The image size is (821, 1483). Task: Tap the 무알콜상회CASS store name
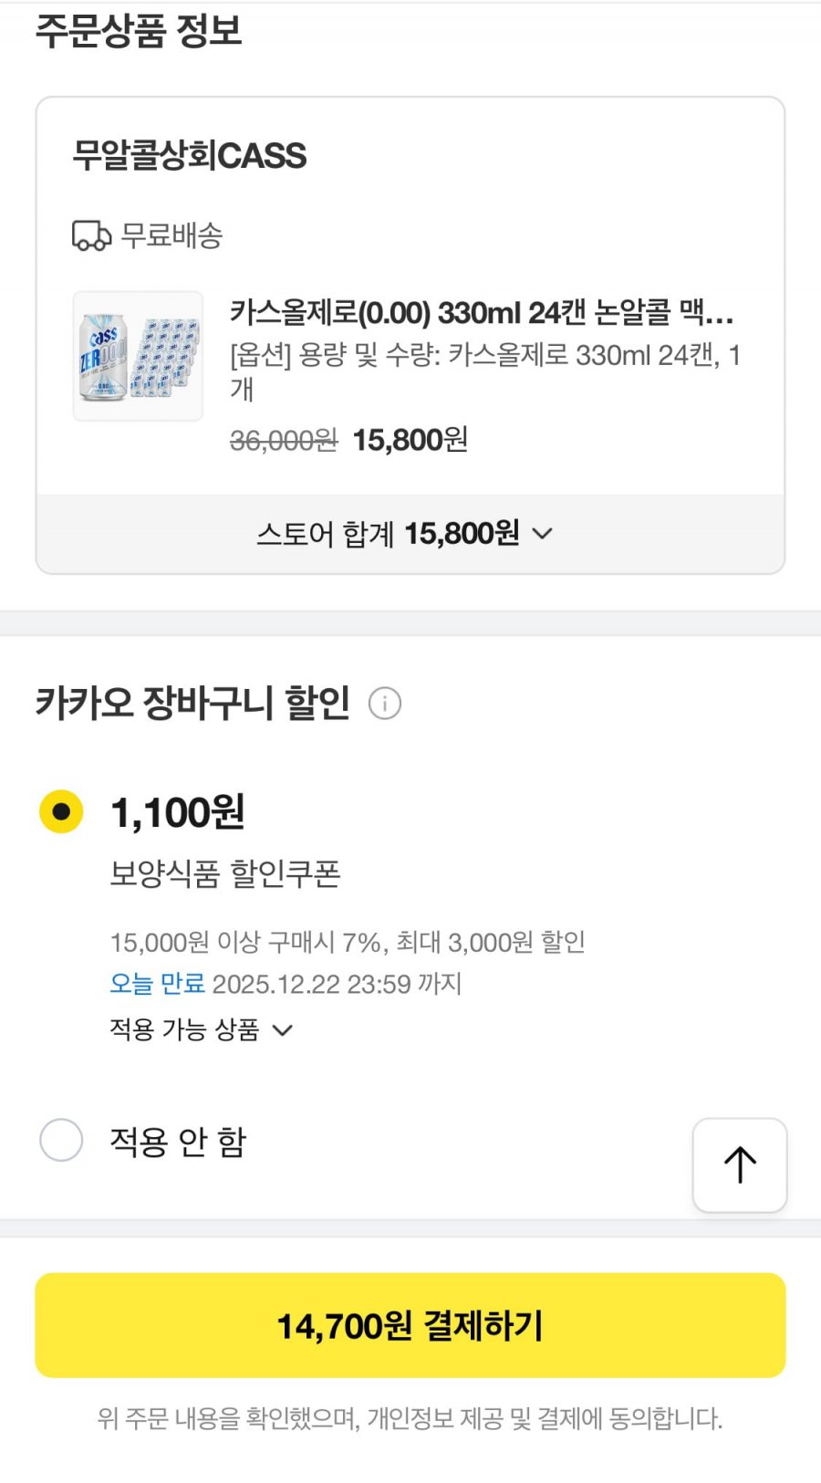click(190, 155)
